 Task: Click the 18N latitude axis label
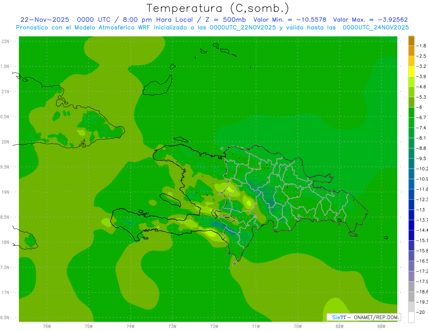(6, 242)
